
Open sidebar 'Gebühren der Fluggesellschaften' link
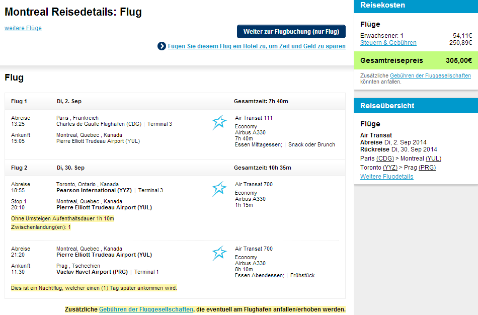430,75
